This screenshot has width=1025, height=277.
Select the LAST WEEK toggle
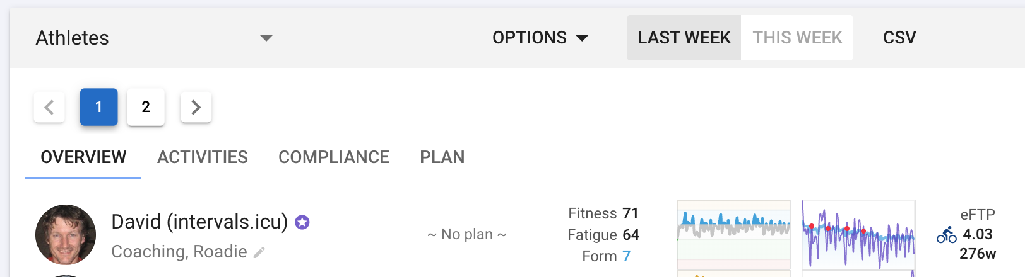click(x=684, y=38)
